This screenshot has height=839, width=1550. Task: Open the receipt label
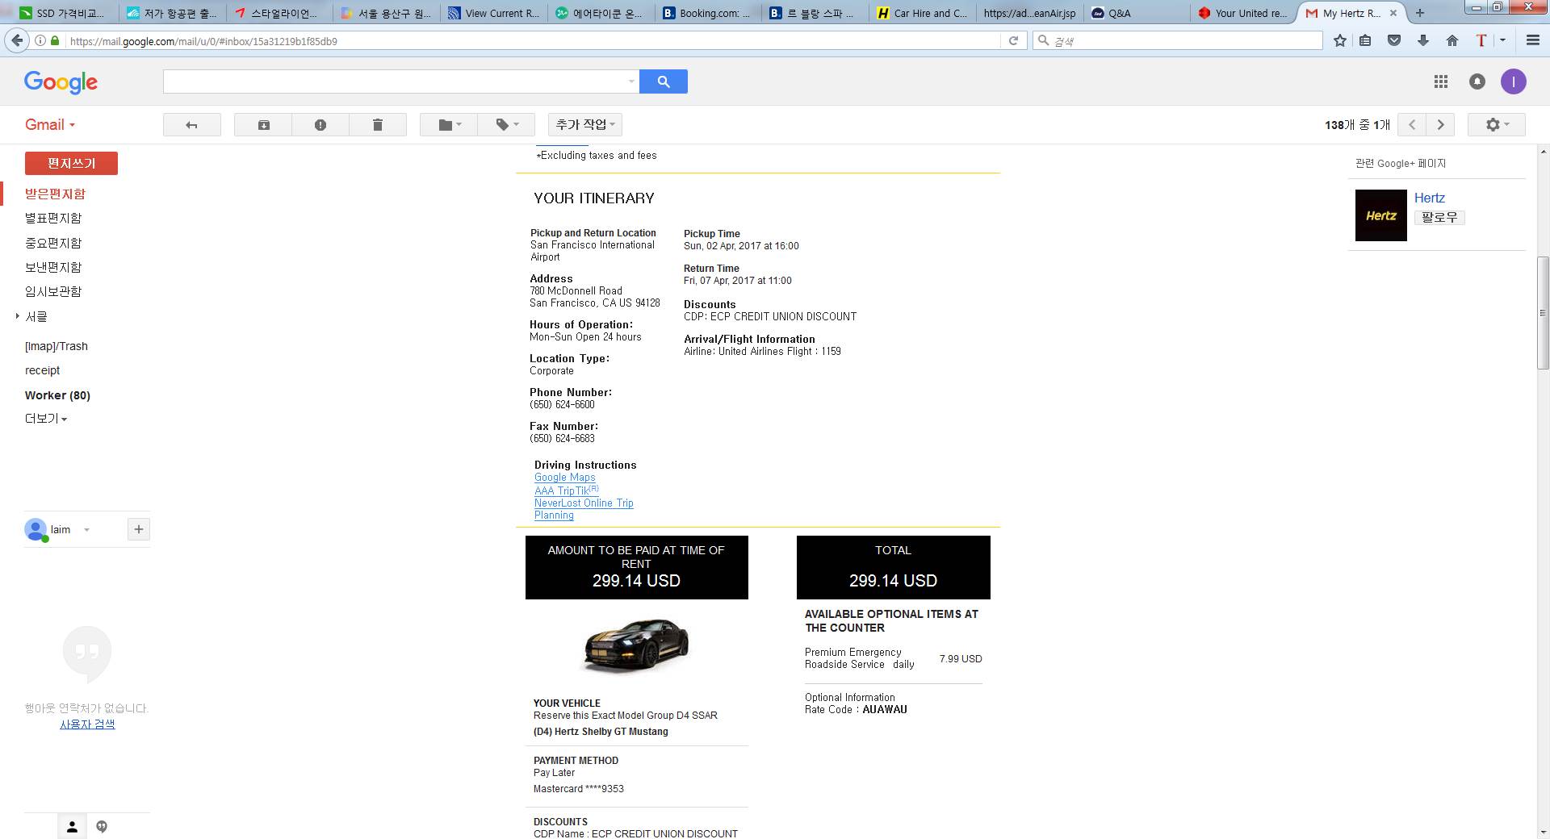[x=42, y=370]
